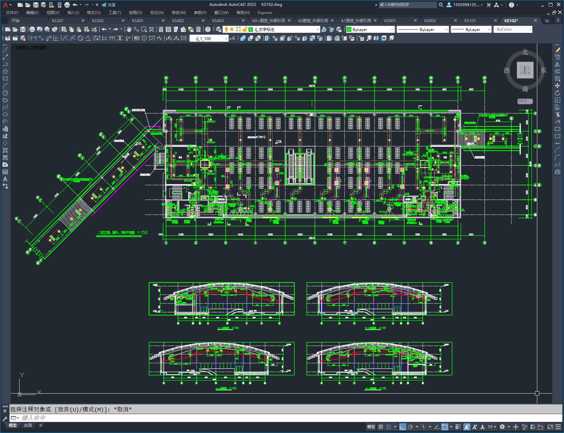Click the new drawing tab plus button
Screen dimensions: 564x433
[547, 21]
